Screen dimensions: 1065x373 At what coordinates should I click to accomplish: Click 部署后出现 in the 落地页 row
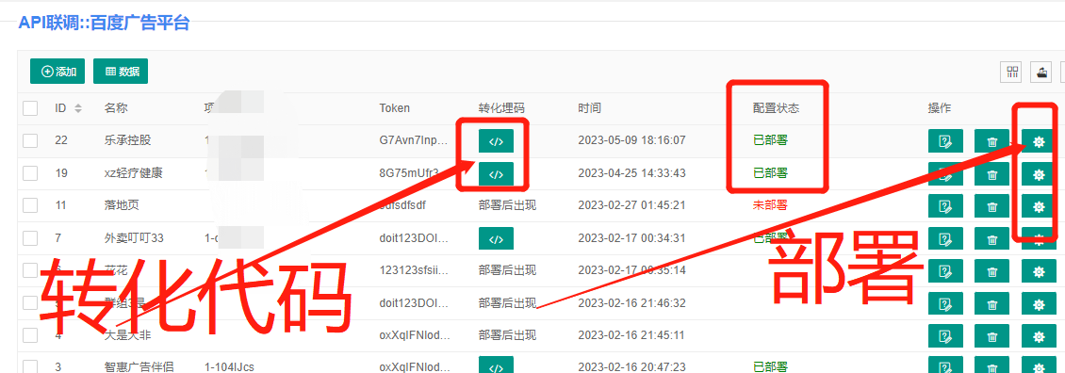click(x=507, y=205)
